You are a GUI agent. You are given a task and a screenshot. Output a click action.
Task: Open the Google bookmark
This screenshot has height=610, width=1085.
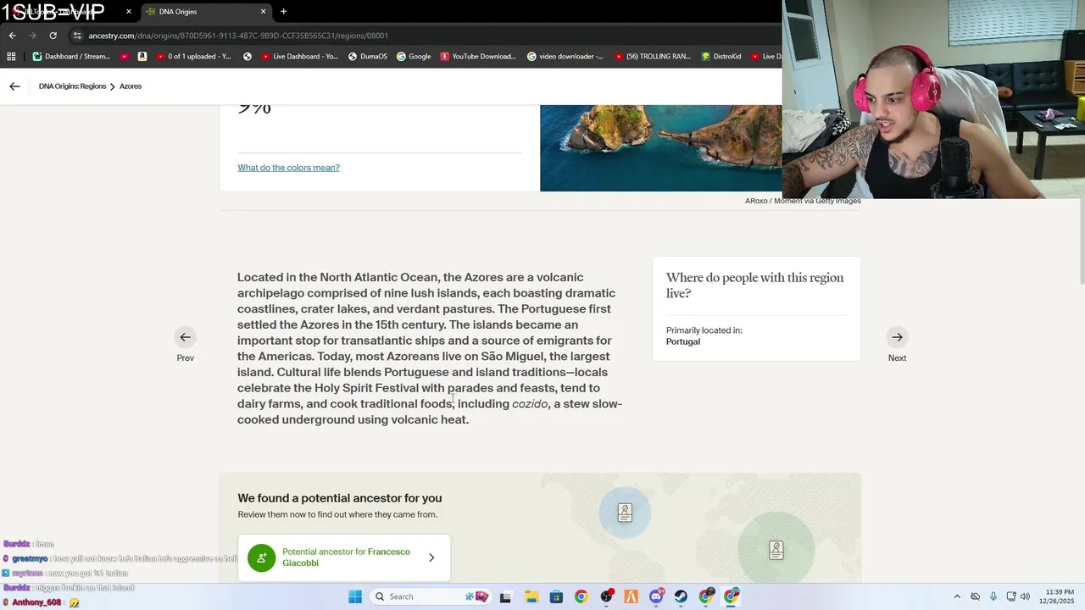414,57
